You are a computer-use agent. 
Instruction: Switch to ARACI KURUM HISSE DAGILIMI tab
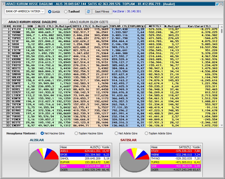(x=35, y=22)
